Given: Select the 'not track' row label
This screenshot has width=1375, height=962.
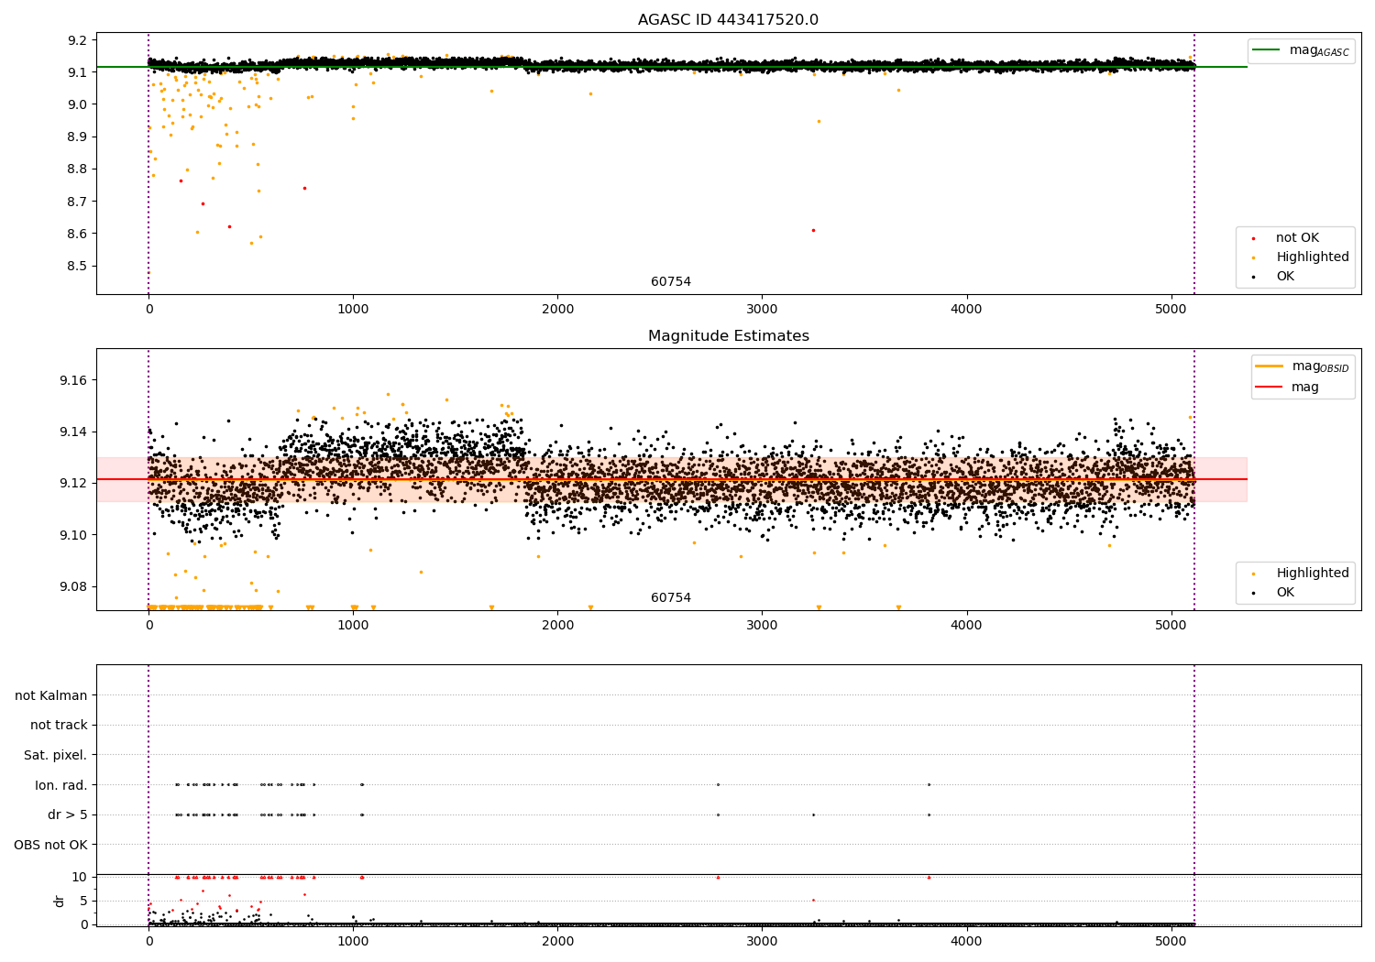Looking at the screenshot, I should point(59,726).
